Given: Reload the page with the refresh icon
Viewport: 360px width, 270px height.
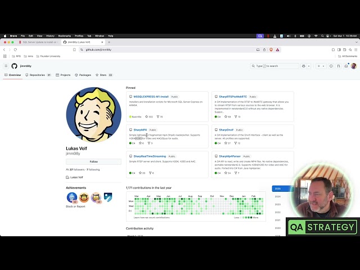Looking at the screenshot, I should pos(15,49).
